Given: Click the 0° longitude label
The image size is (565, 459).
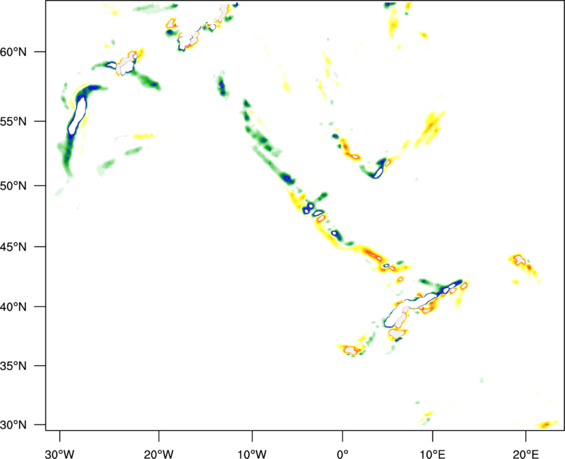Looking at the screenshot, I should 343,454.
